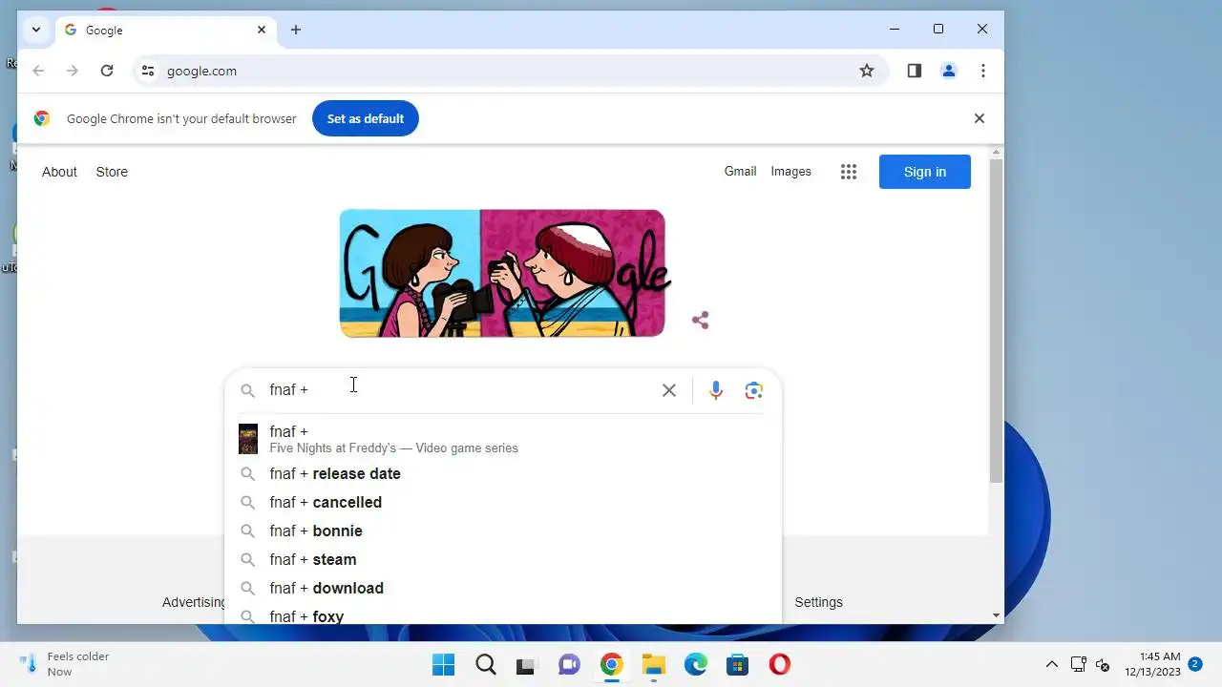Show hidden system tray icons

(x=1052, y=665)
